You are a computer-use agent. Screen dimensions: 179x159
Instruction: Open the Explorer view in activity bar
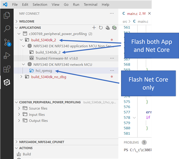[7, 16]
